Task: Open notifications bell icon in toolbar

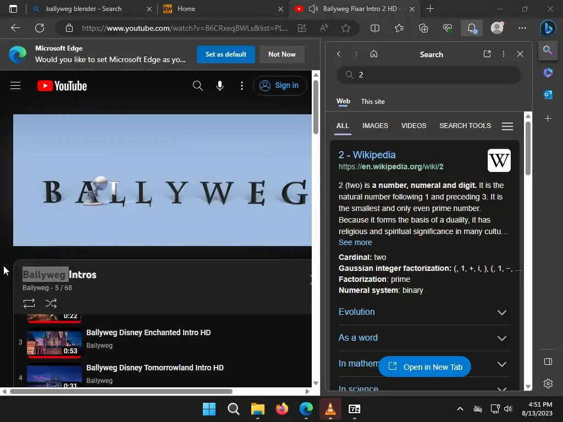Action: (x=472, y=28)
